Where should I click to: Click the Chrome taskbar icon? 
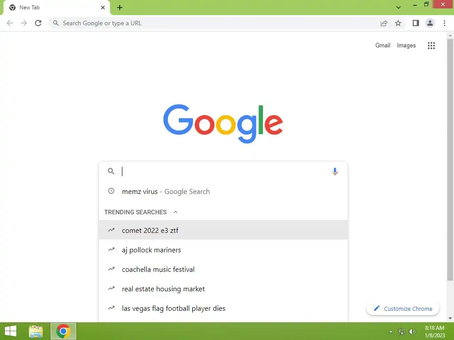pos(63,331)
